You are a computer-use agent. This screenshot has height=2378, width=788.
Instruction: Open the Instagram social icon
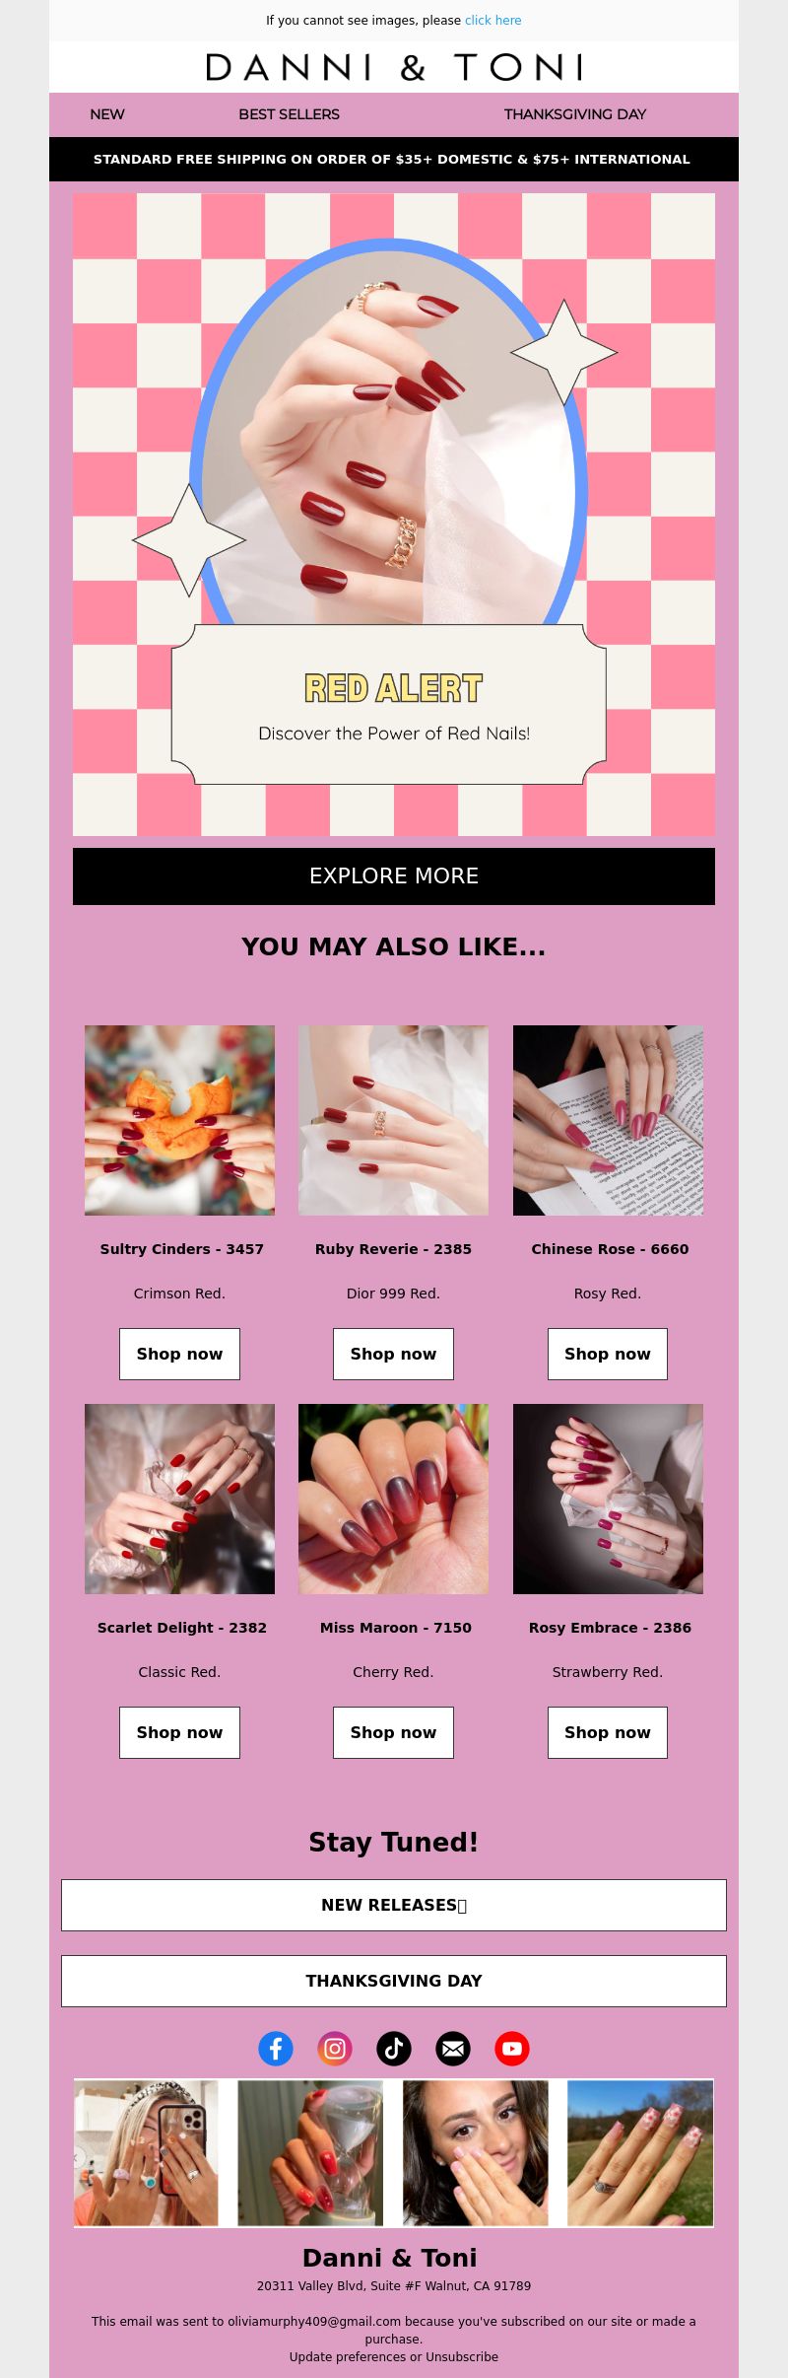[335, 2049]
